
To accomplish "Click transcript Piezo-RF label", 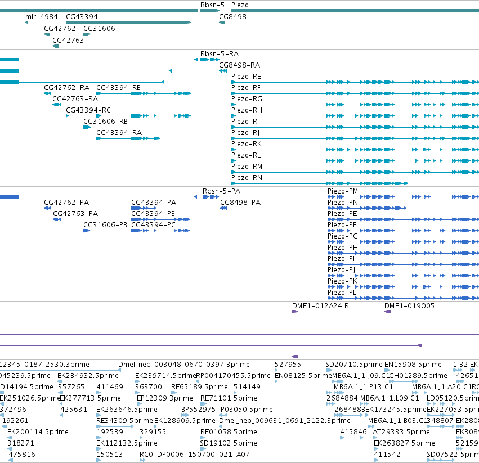I will coord(246,88).
